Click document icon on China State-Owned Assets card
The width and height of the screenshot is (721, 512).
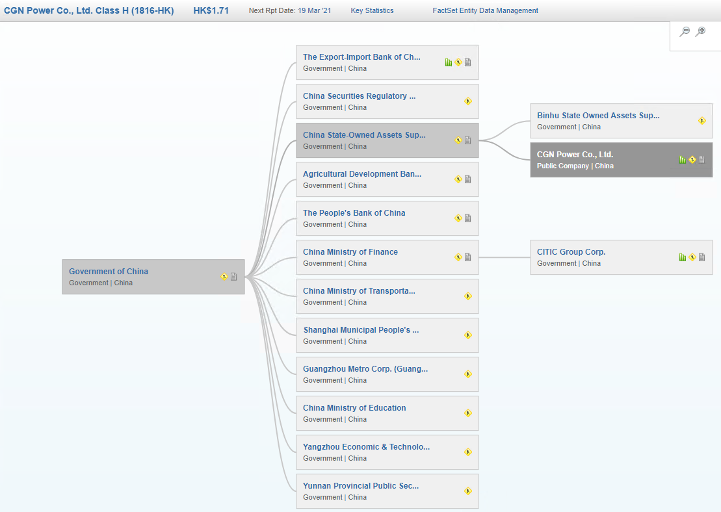pos(467,140)
